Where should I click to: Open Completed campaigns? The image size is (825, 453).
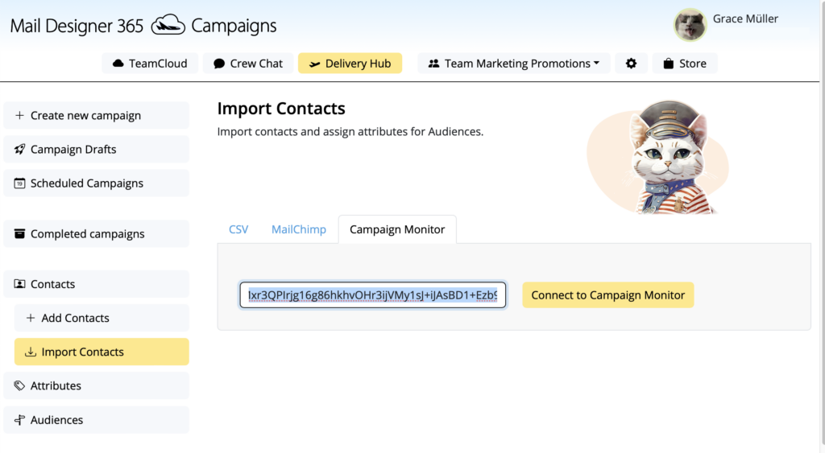point(97,234)
